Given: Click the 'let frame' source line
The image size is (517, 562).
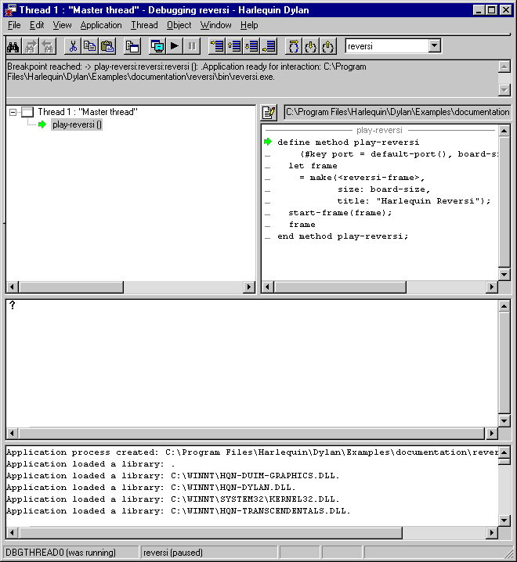Looking at the screenshot, I should pyautogui.click(x=313, y=166).
